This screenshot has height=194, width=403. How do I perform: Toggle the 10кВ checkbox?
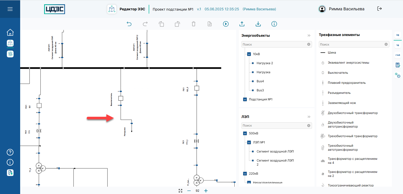(x=249, y=54)
